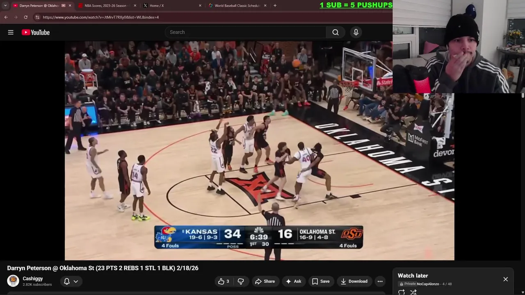525x295 pixels.
Task: Close the Darryn Peterson tab
Action: tap(70, 6)
